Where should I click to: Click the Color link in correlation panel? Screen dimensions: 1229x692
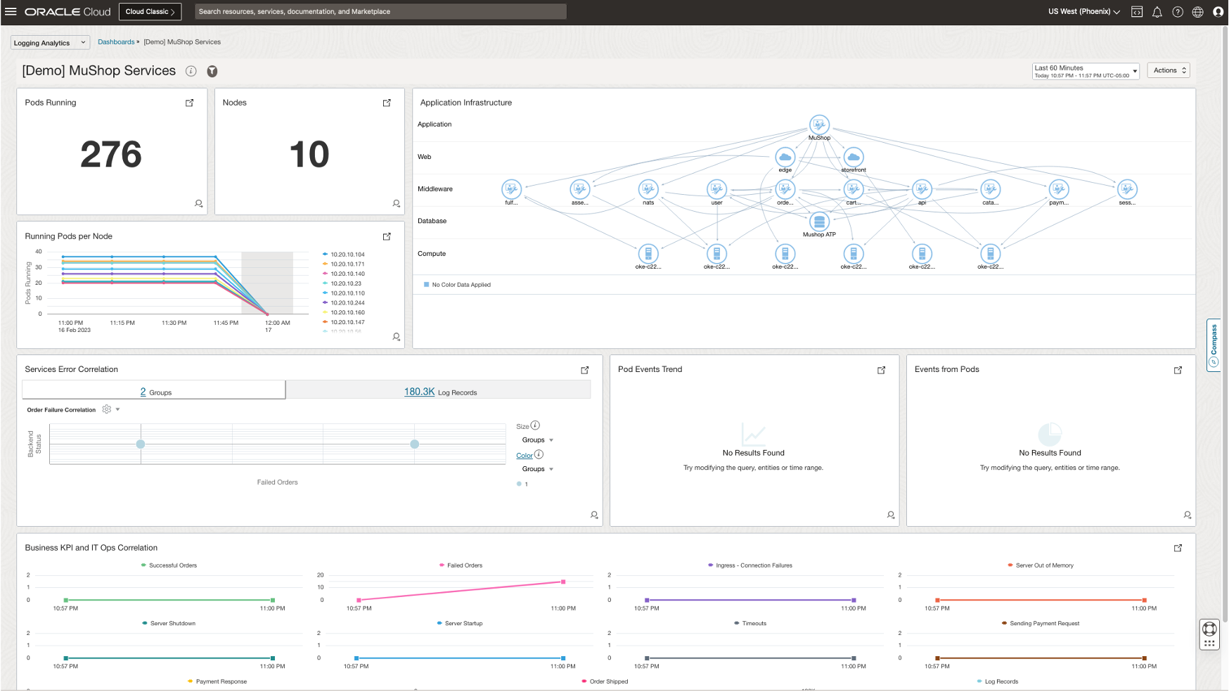[525, 456]
